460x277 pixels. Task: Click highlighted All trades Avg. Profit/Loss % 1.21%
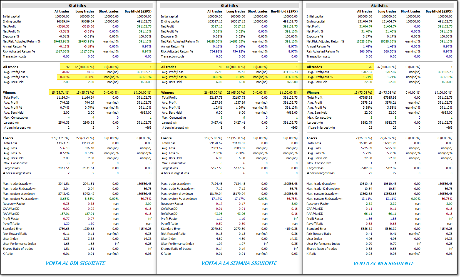pyautogui.click(x=367, y=77)
